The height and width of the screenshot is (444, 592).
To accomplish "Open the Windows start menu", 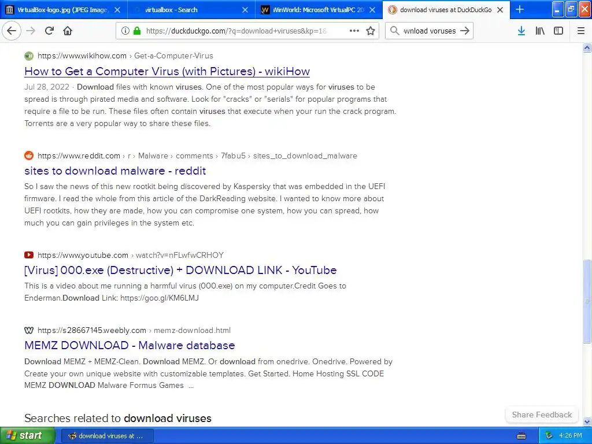I will (x=28, y=436).
